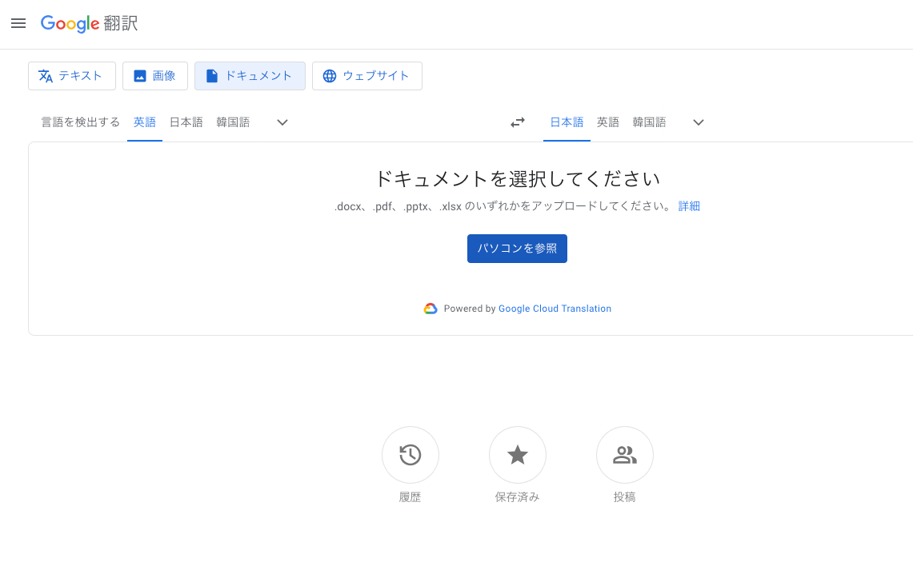Image resolution: width=913 pixels, height=578 pixels.
Task: Click the ドキュメント document mode icon
Action: click(x=210, y=75)
